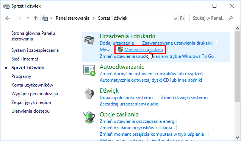
Task: Minimize the Sprzęt i dźwięk window
Action: (x=197, y=6)
